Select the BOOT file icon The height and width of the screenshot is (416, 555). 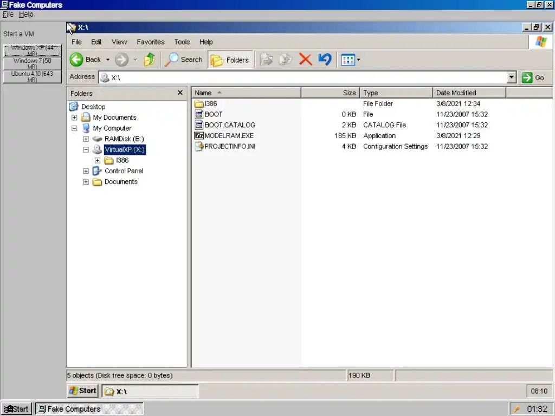199,114
